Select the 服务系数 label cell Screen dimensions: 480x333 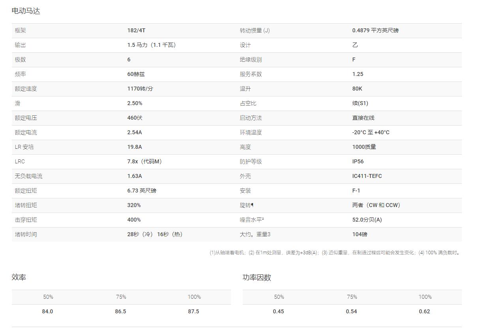251,74
